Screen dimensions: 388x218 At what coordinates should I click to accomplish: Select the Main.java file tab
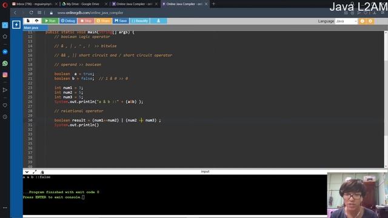31,28
